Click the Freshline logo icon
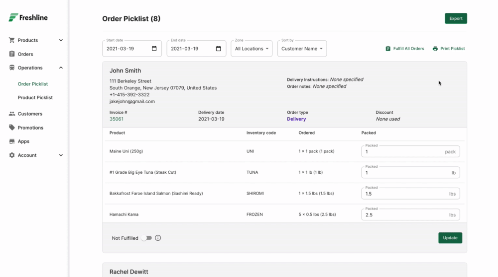Viewport: 498px width, 277px height. (x=13, y=17)
